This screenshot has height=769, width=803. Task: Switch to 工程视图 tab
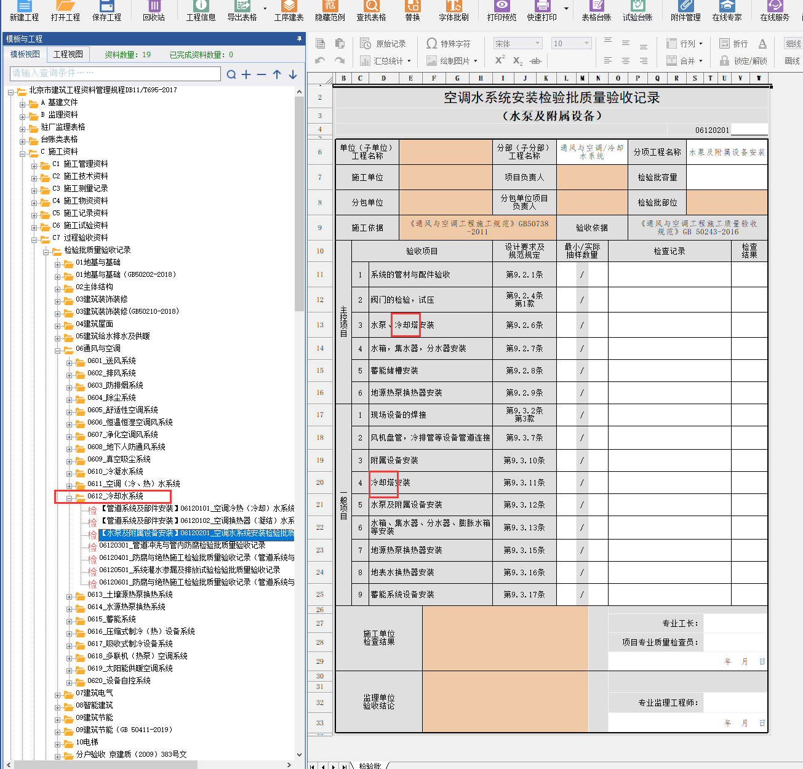tap(68, 54)
